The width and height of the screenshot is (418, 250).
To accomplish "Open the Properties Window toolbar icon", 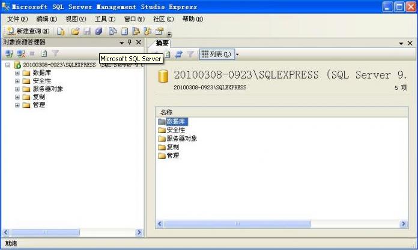I will [159, 31].
